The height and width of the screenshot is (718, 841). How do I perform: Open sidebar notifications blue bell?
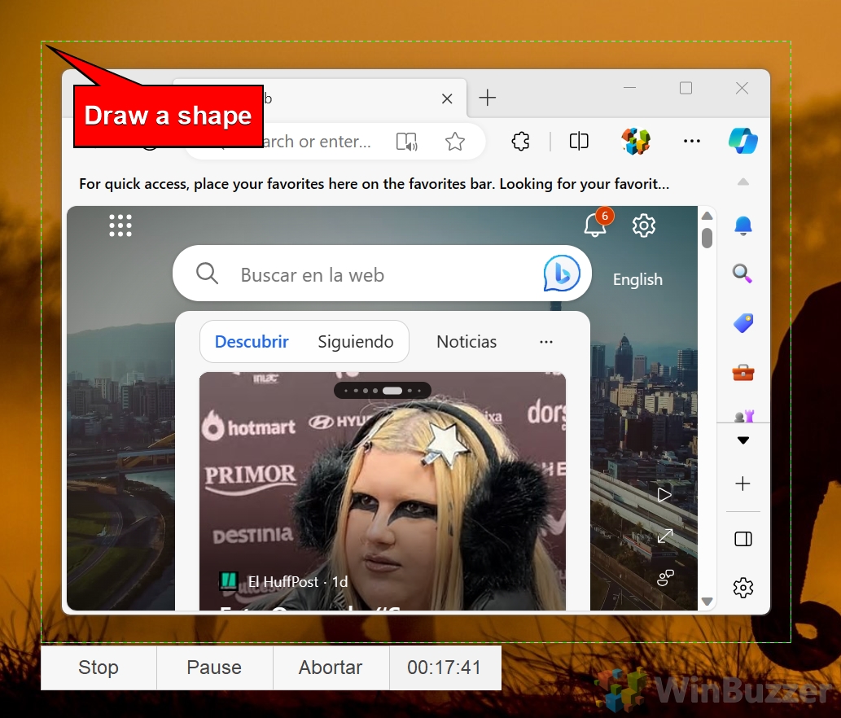tap(742, 225)
